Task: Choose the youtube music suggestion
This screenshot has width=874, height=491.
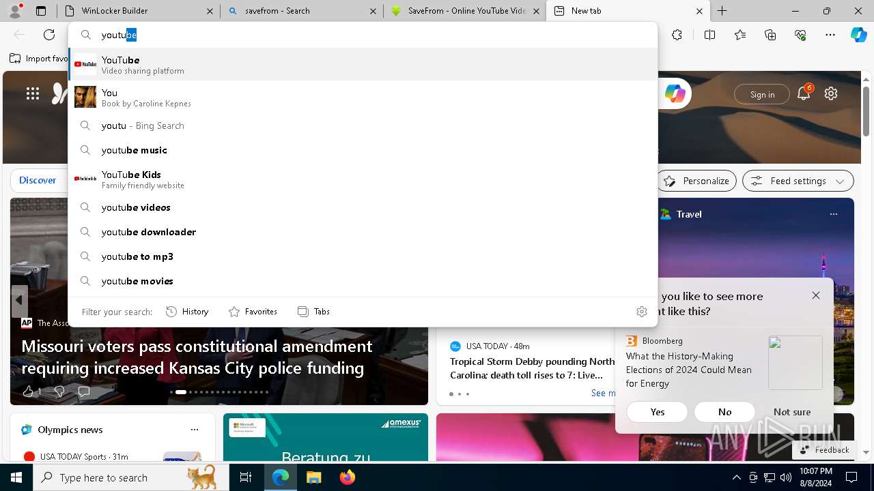Action: point(363,150)
